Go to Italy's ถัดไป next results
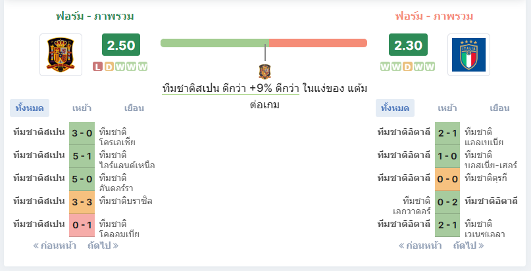531x271 pixels. (x=468, y=245)
